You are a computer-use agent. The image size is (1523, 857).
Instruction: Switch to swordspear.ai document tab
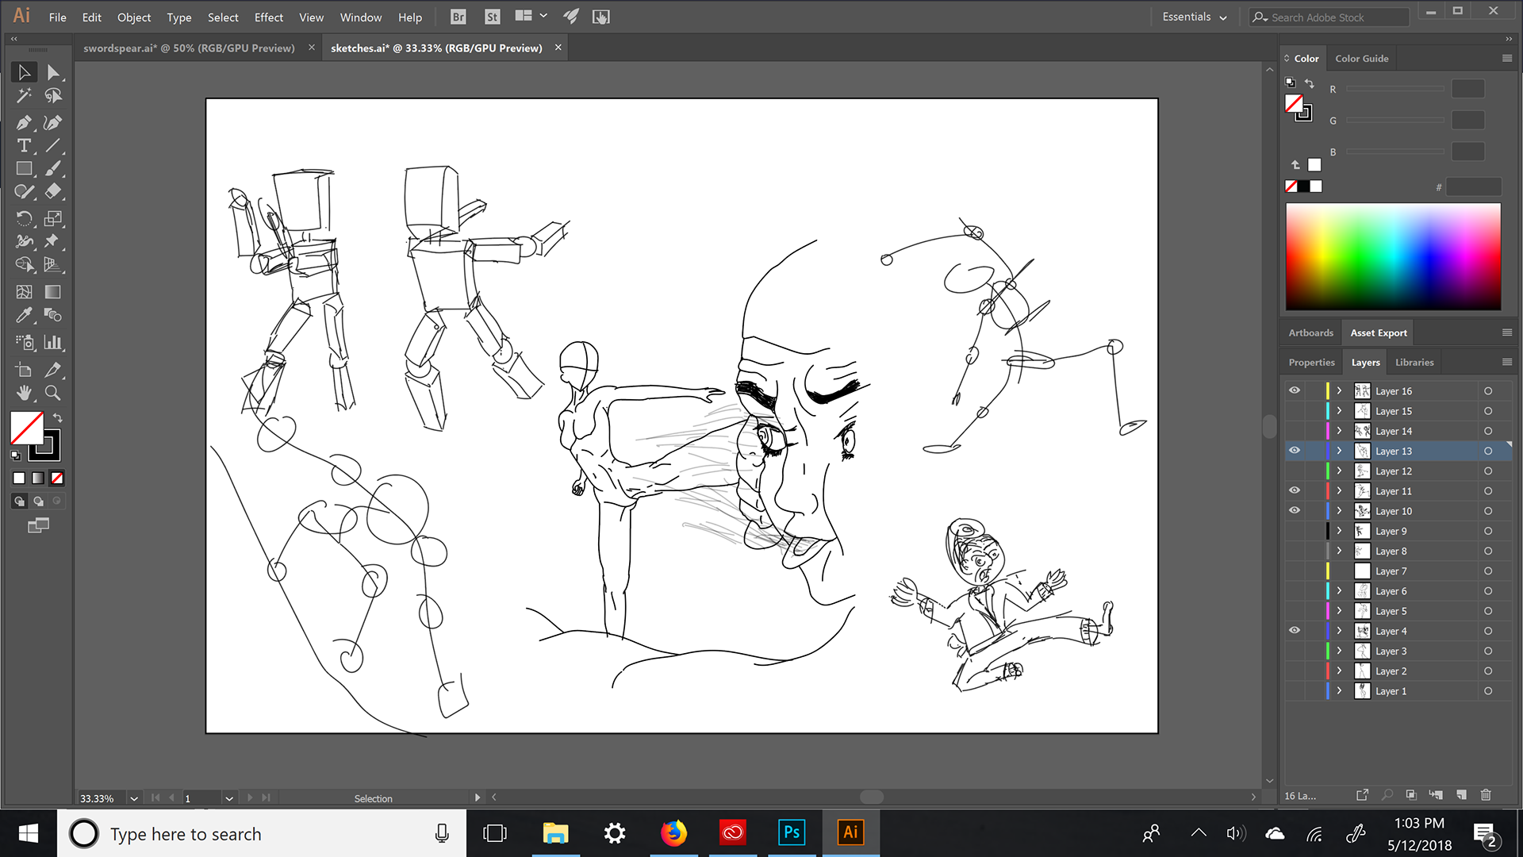(x=189, y=48)
